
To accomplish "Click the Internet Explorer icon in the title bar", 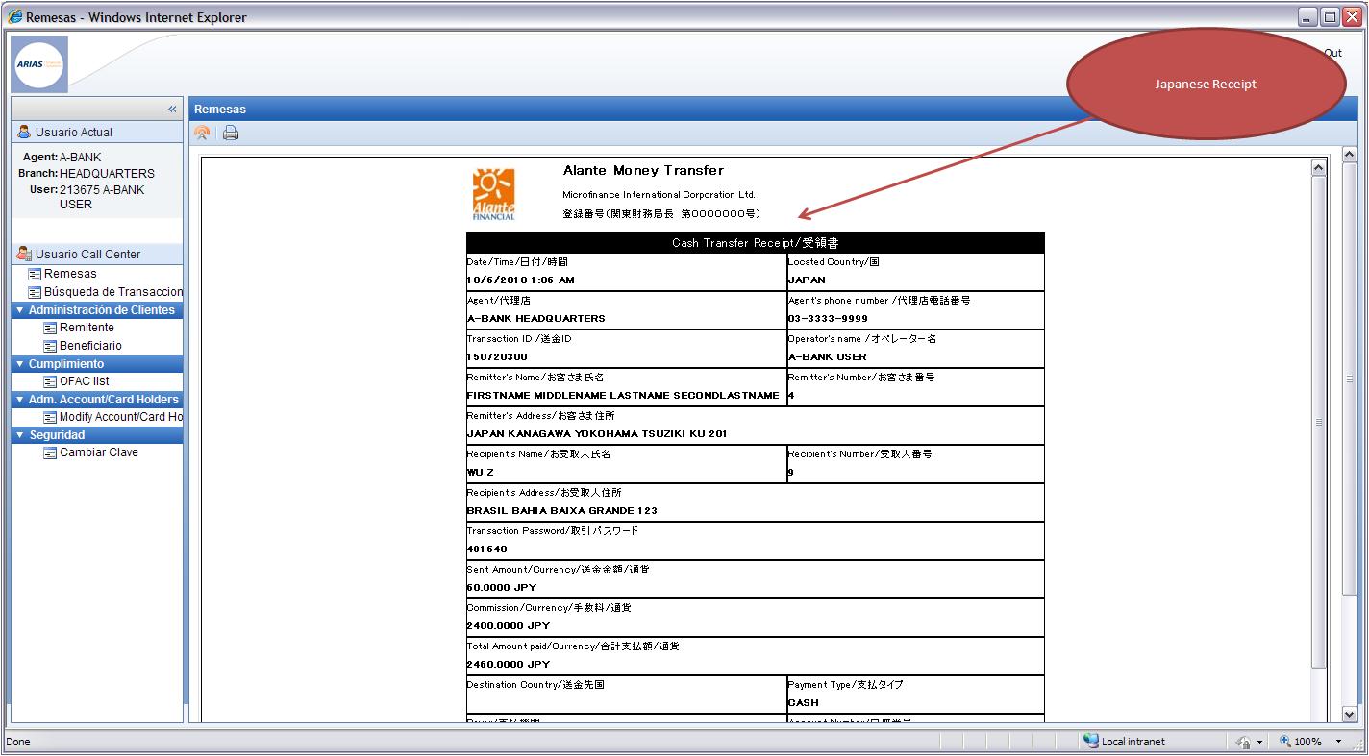I will (x=15, y=16).
